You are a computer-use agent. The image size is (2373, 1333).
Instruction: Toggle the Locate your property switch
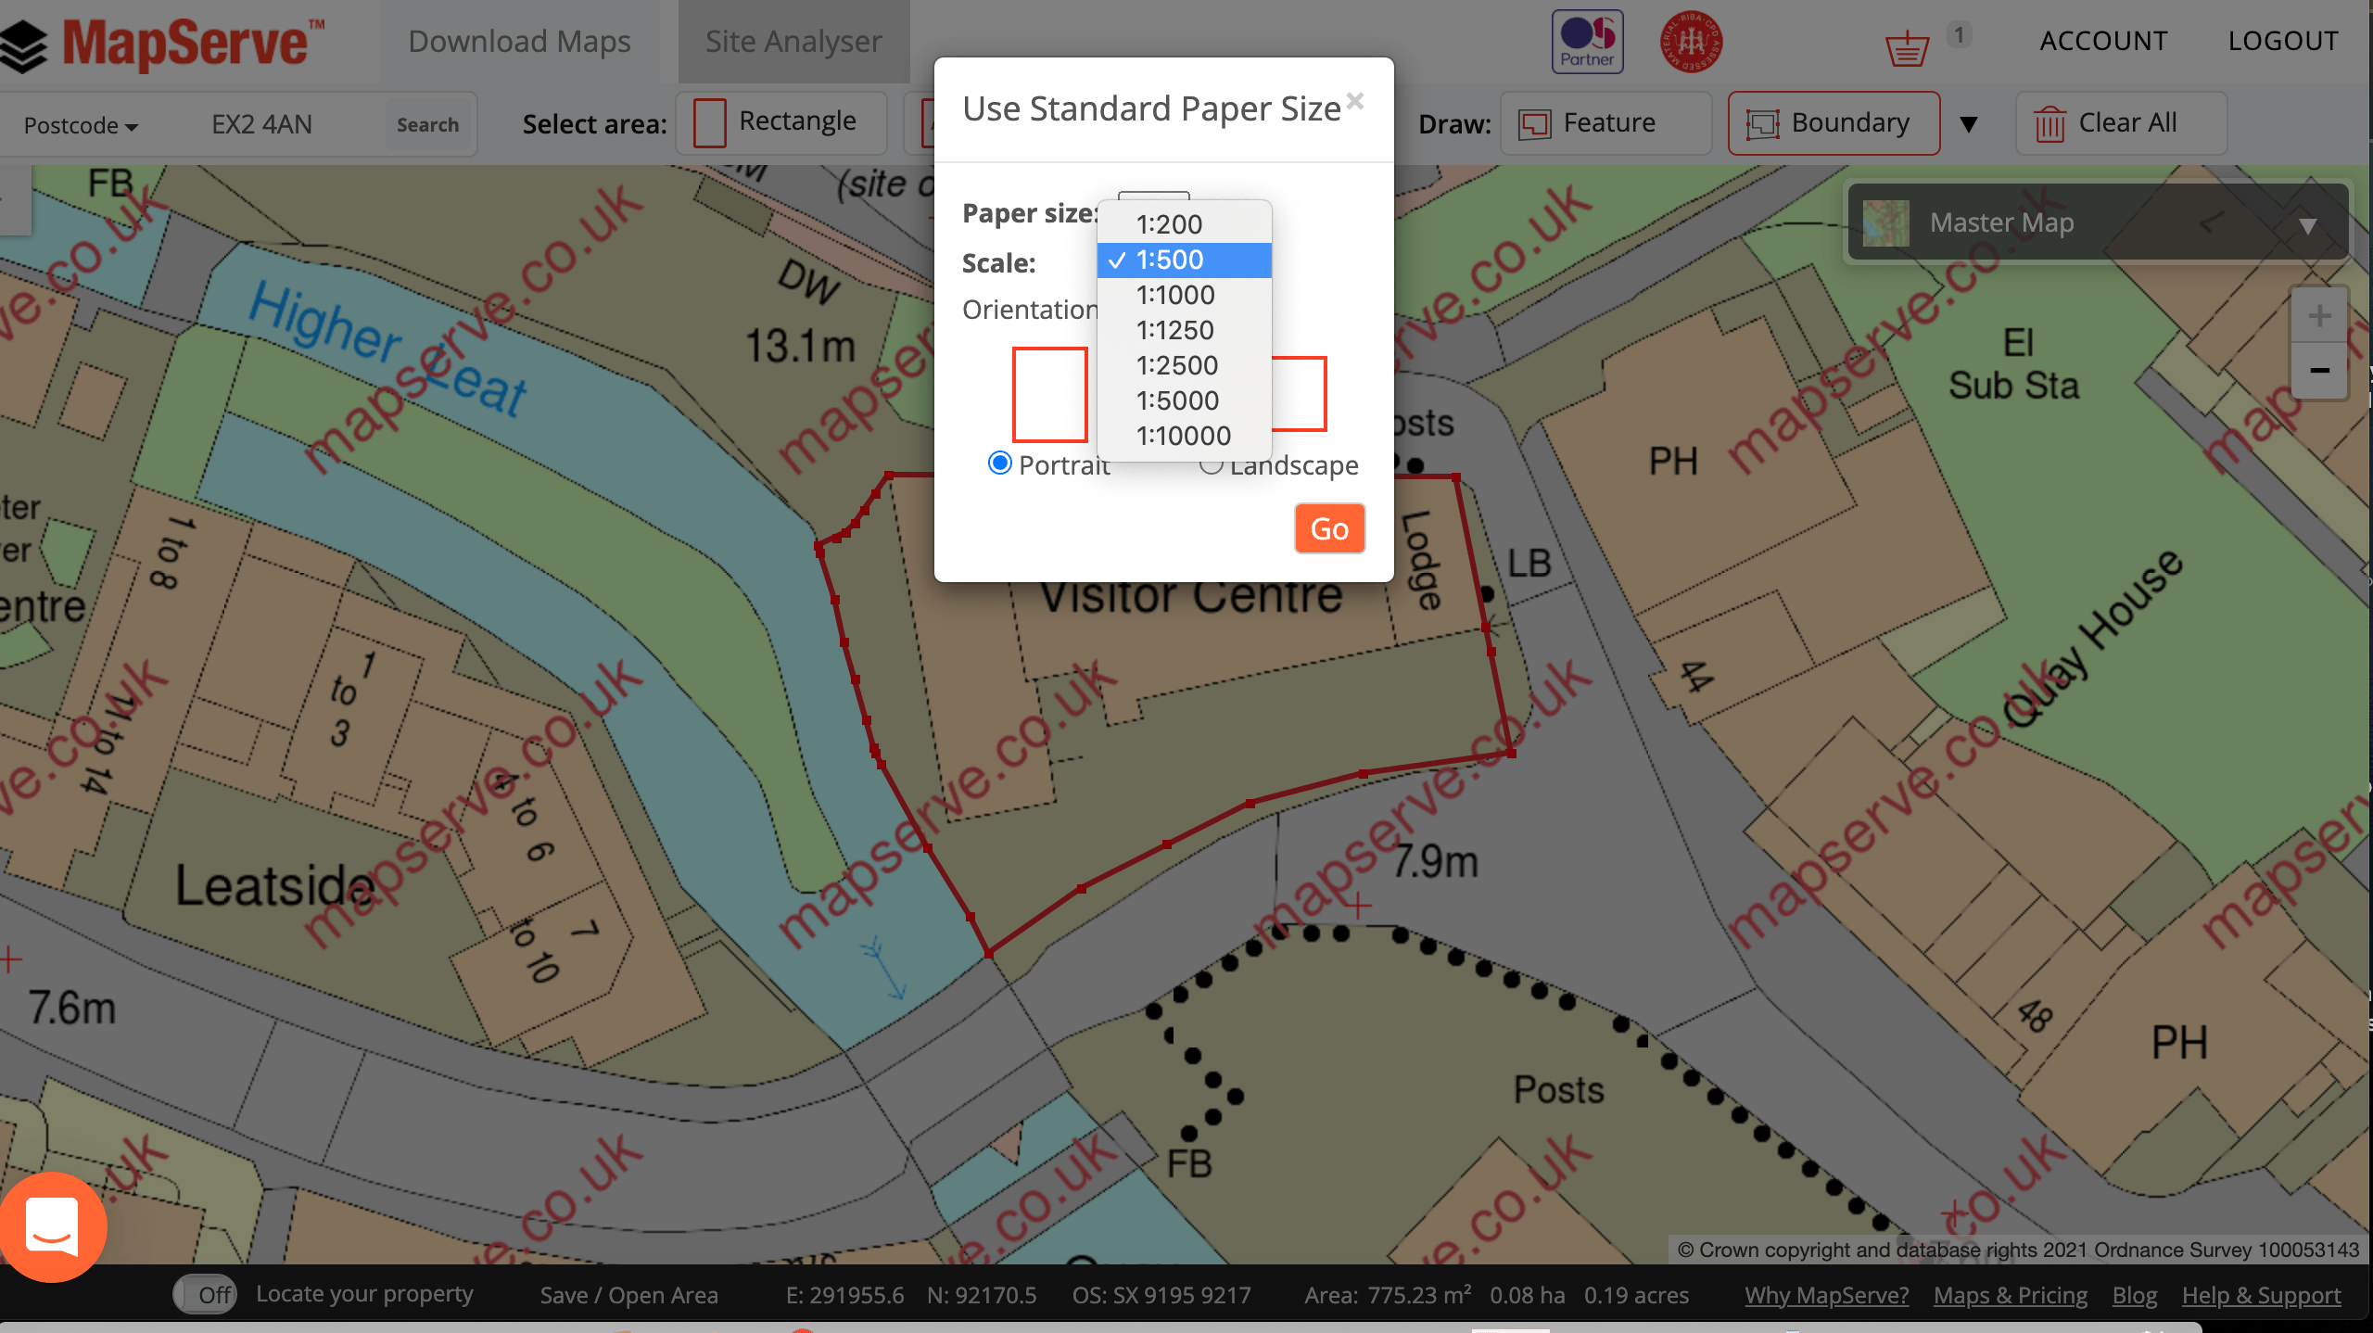205,1294
